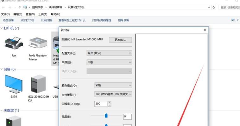Viewport: 240px width, 126px height.
Task: Click the 更改(N)... scanner button
Action: (x=120, y=40)
